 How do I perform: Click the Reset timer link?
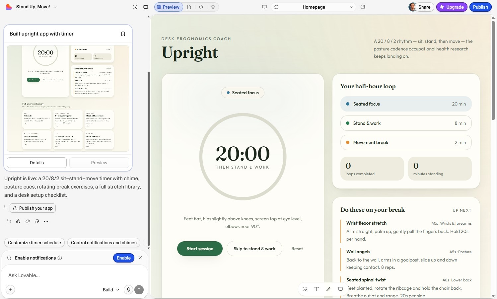pyautogui.click(x=297, y=249)
